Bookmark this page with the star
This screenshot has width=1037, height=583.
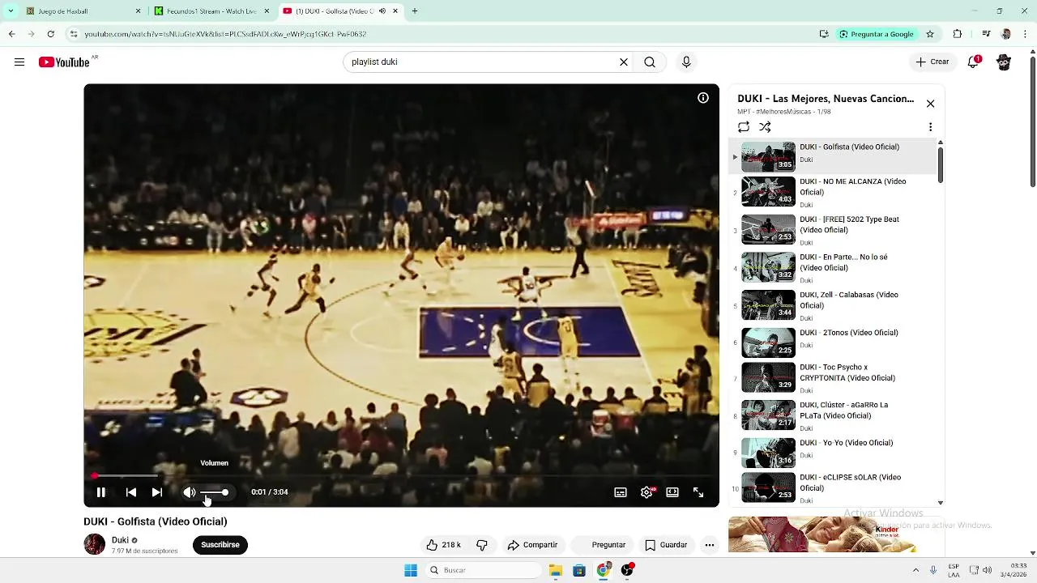pos(930,34)
